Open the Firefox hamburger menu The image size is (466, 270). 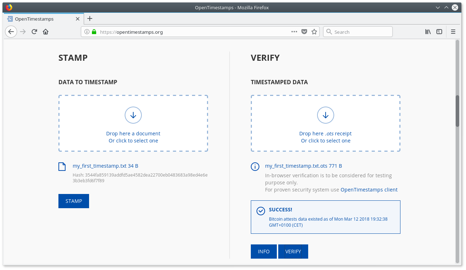pos(453,32)
